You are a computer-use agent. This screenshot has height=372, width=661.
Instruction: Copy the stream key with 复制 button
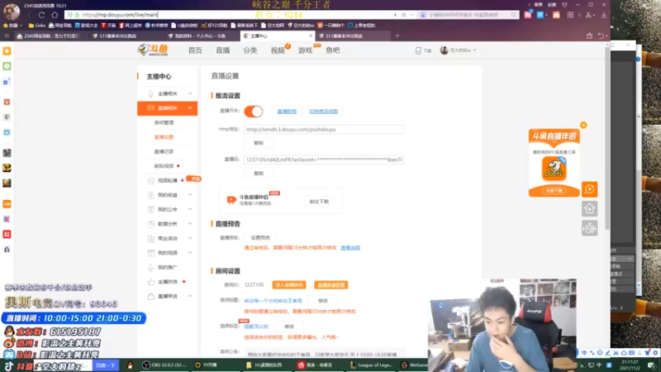[x=259, y=174]
